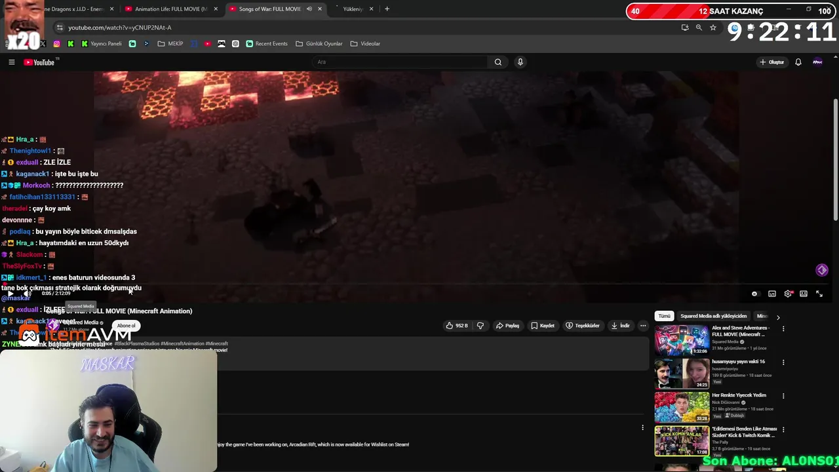This screenshot has height=472, width=839.
Task: Open Alex and Steve Adventures video thumbnail
Action: 682,340
